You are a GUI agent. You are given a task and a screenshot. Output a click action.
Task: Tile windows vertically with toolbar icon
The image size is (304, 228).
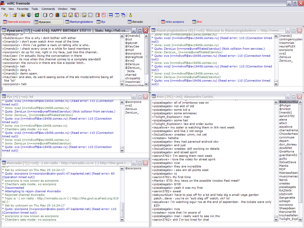117,15
